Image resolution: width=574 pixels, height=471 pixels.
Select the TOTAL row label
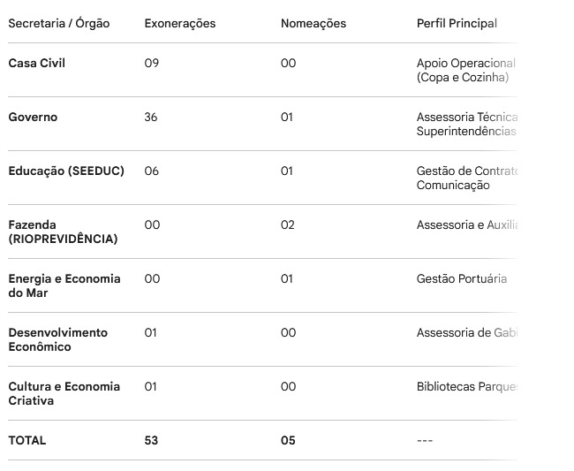tap(27, 440)
